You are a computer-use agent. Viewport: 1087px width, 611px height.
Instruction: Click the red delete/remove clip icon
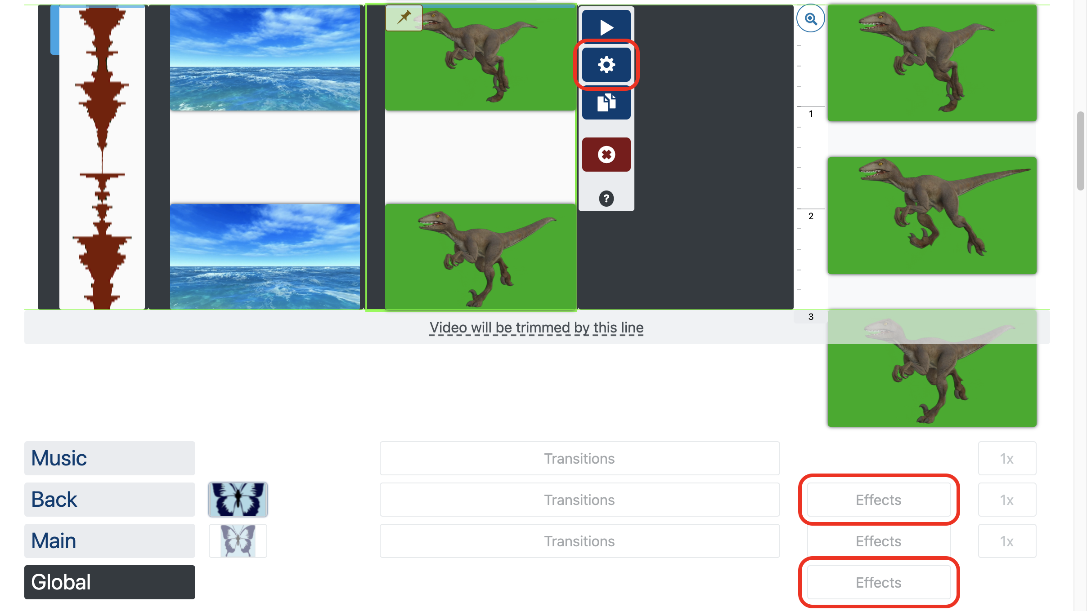tap(606, 154)
